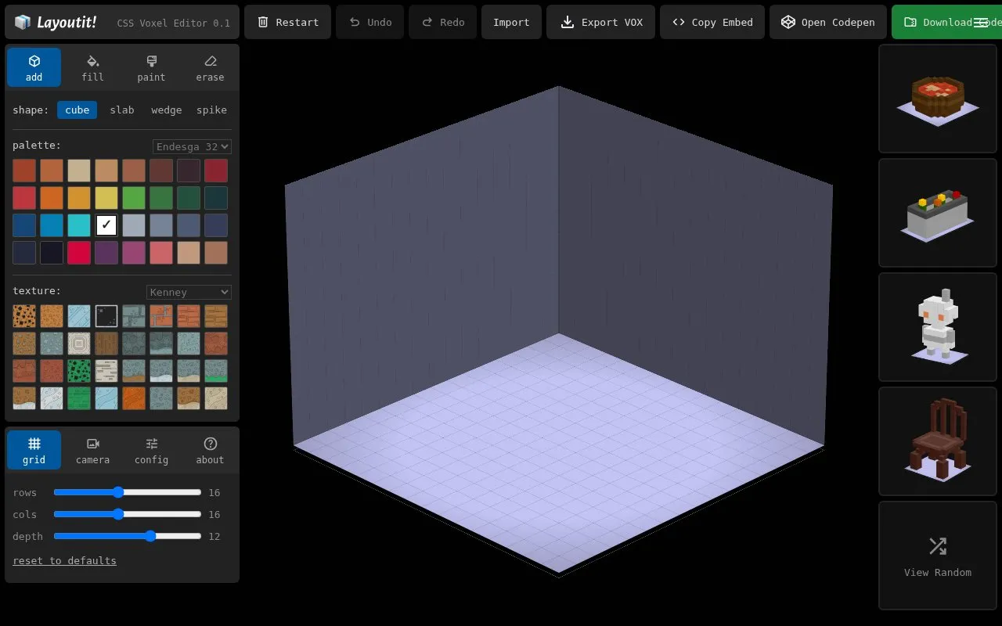Click View Random shuffle button
This screenshot has height=626, width=1002.
[938, 556]
